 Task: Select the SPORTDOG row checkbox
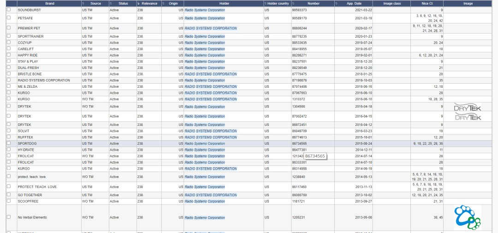9,143
